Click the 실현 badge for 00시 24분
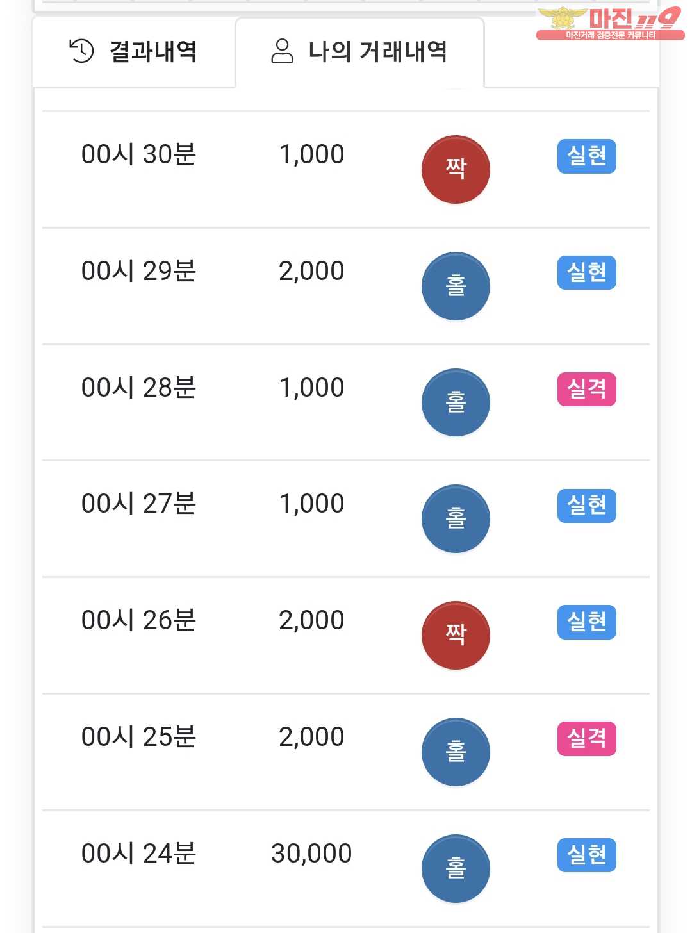 (587, 855)
